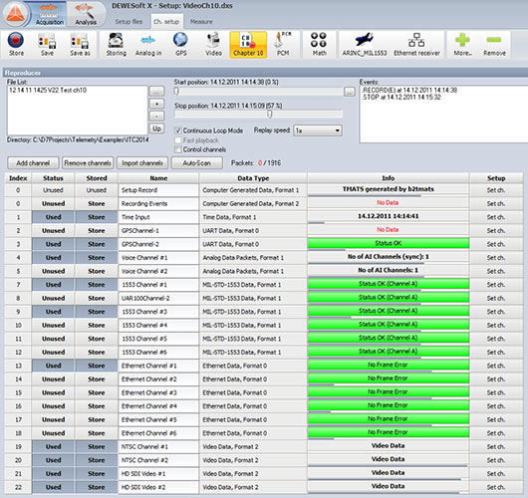Open the Video module icon

click(213, 44)
